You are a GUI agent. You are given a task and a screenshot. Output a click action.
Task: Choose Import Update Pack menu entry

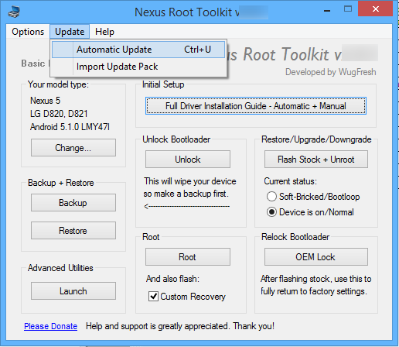point(138,67)
